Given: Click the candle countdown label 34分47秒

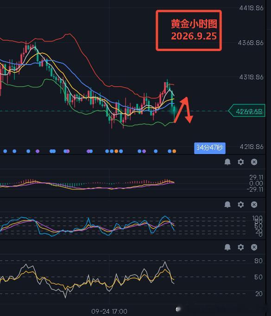Looking at the screenshot, I should (210, 148).
